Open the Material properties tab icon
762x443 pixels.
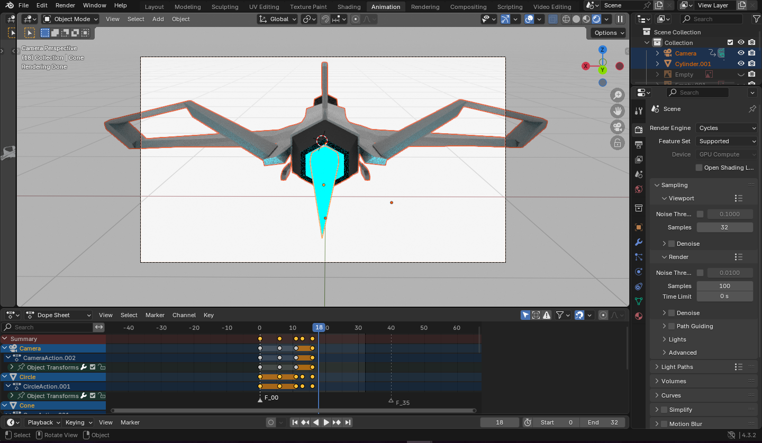tap(639, 316)
